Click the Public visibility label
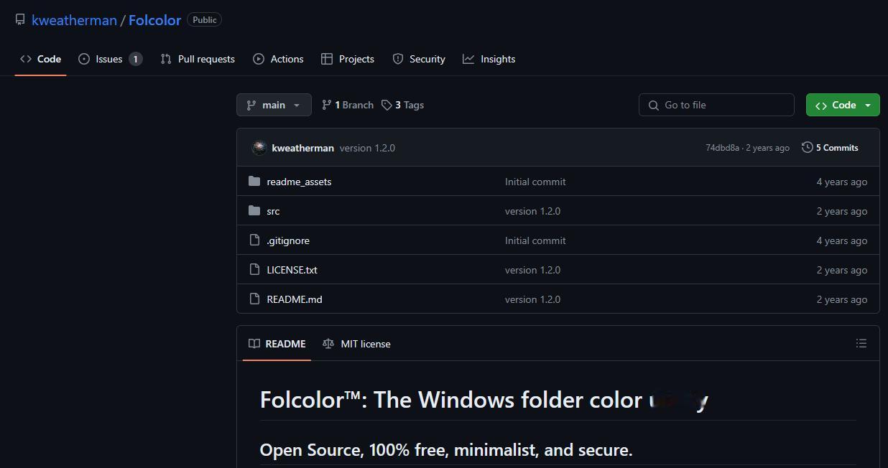 click(x=204, y=20)
